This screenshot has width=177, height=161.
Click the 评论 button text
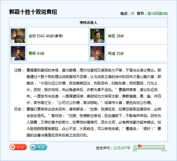click(x=21, y=147)
